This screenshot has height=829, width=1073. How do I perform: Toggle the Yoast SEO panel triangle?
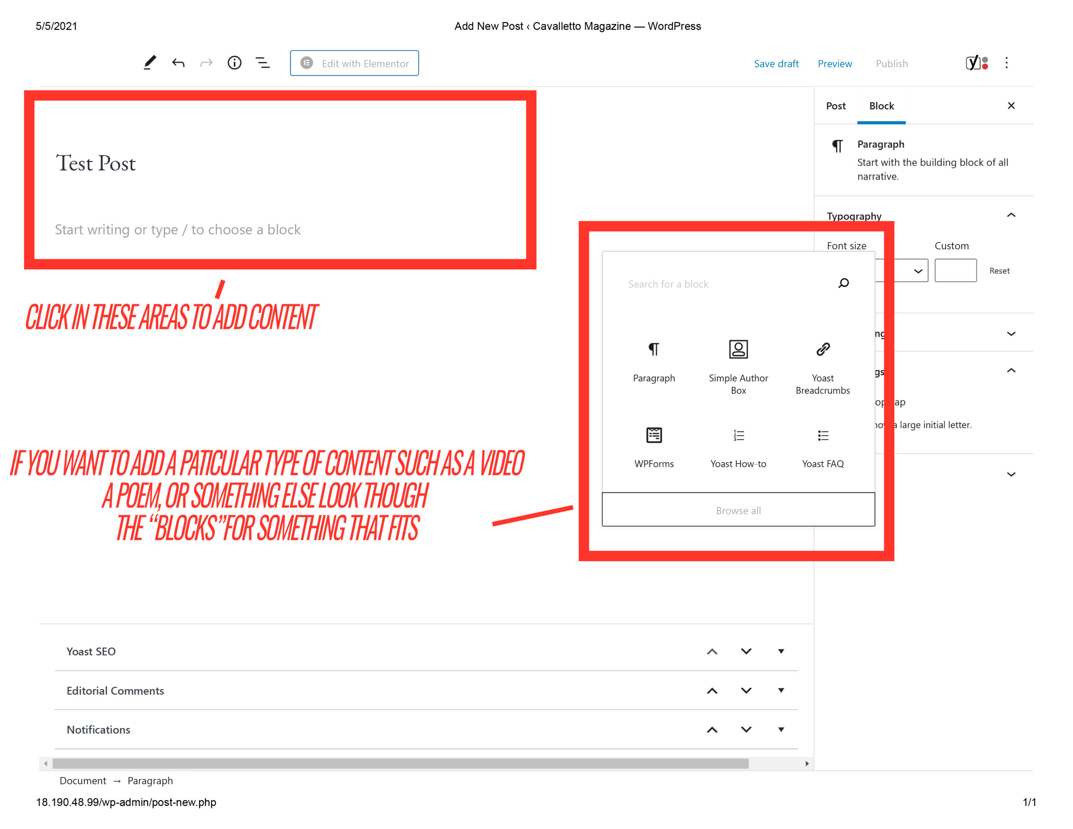coord(781,652)
